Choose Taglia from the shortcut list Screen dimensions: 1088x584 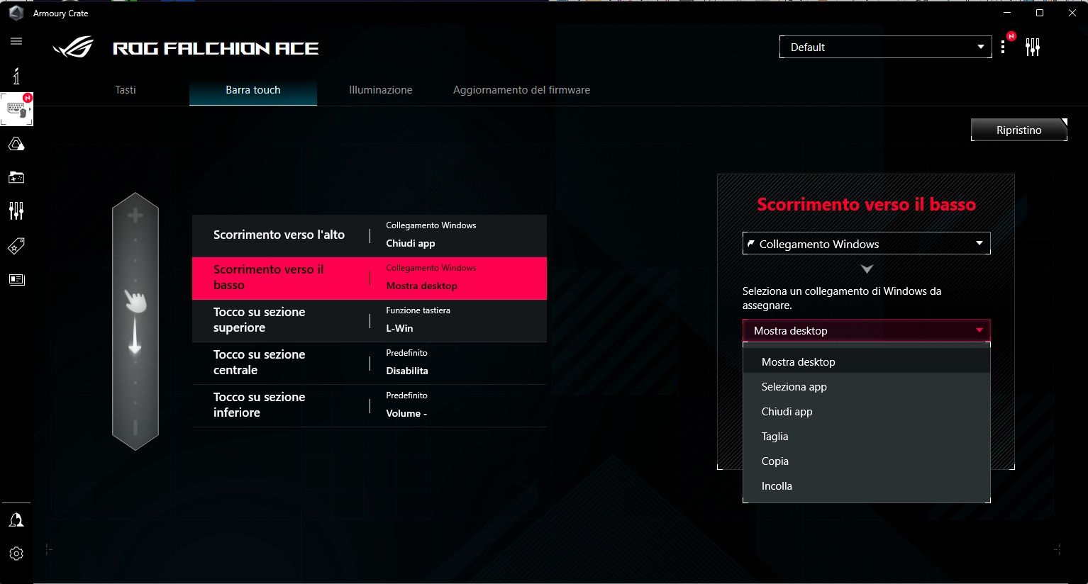866,436
